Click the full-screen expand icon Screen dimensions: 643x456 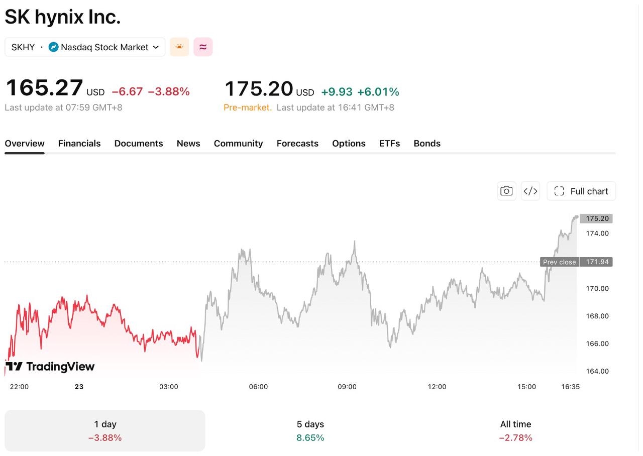tap(559, 191)
